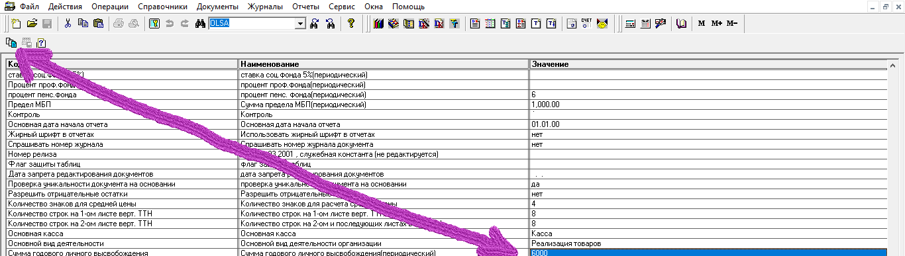905x256 pixels.
Task: Redo the undone action
Action: 184,24
